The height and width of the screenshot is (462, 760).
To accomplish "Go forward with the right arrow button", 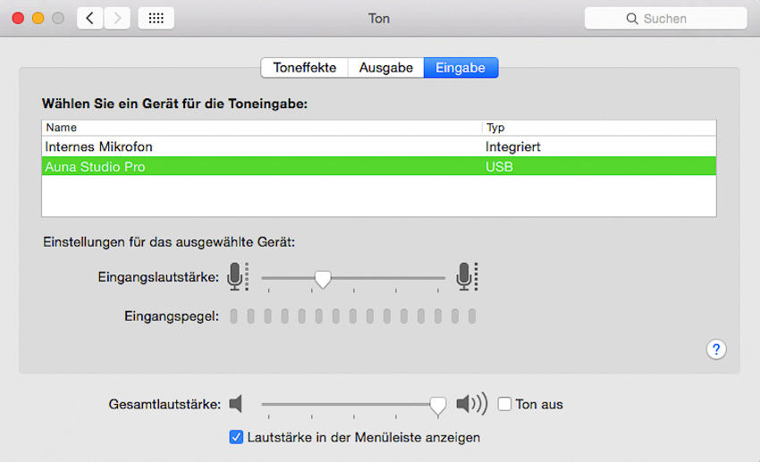I will click(117, 18).
